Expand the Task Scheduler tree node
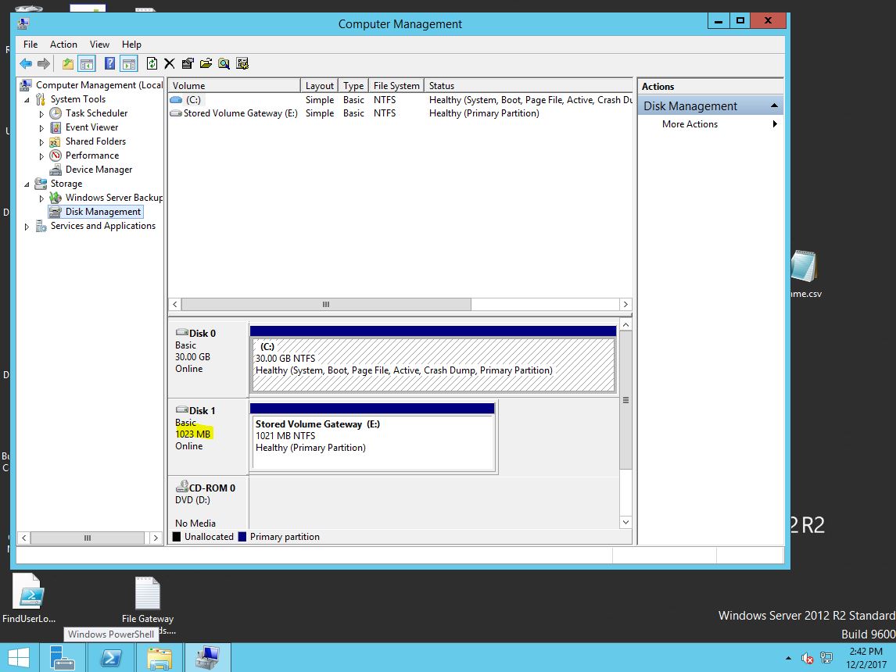 point(42,114)
